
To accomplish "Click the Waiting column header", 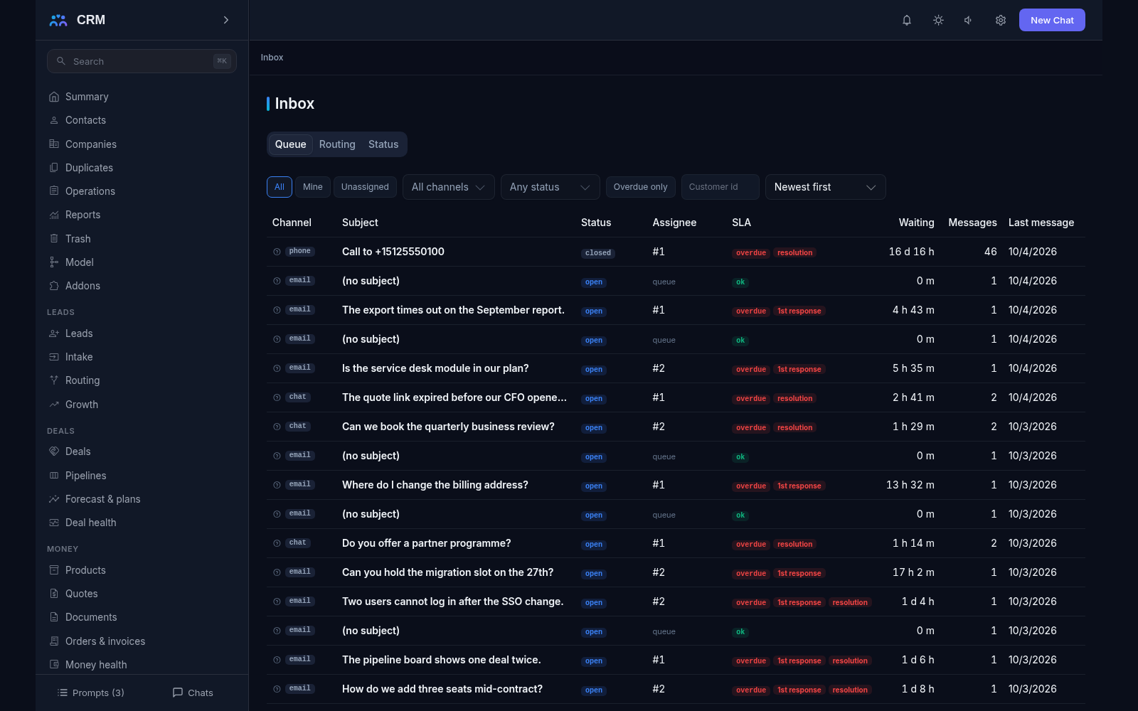I will pos(916,223).
